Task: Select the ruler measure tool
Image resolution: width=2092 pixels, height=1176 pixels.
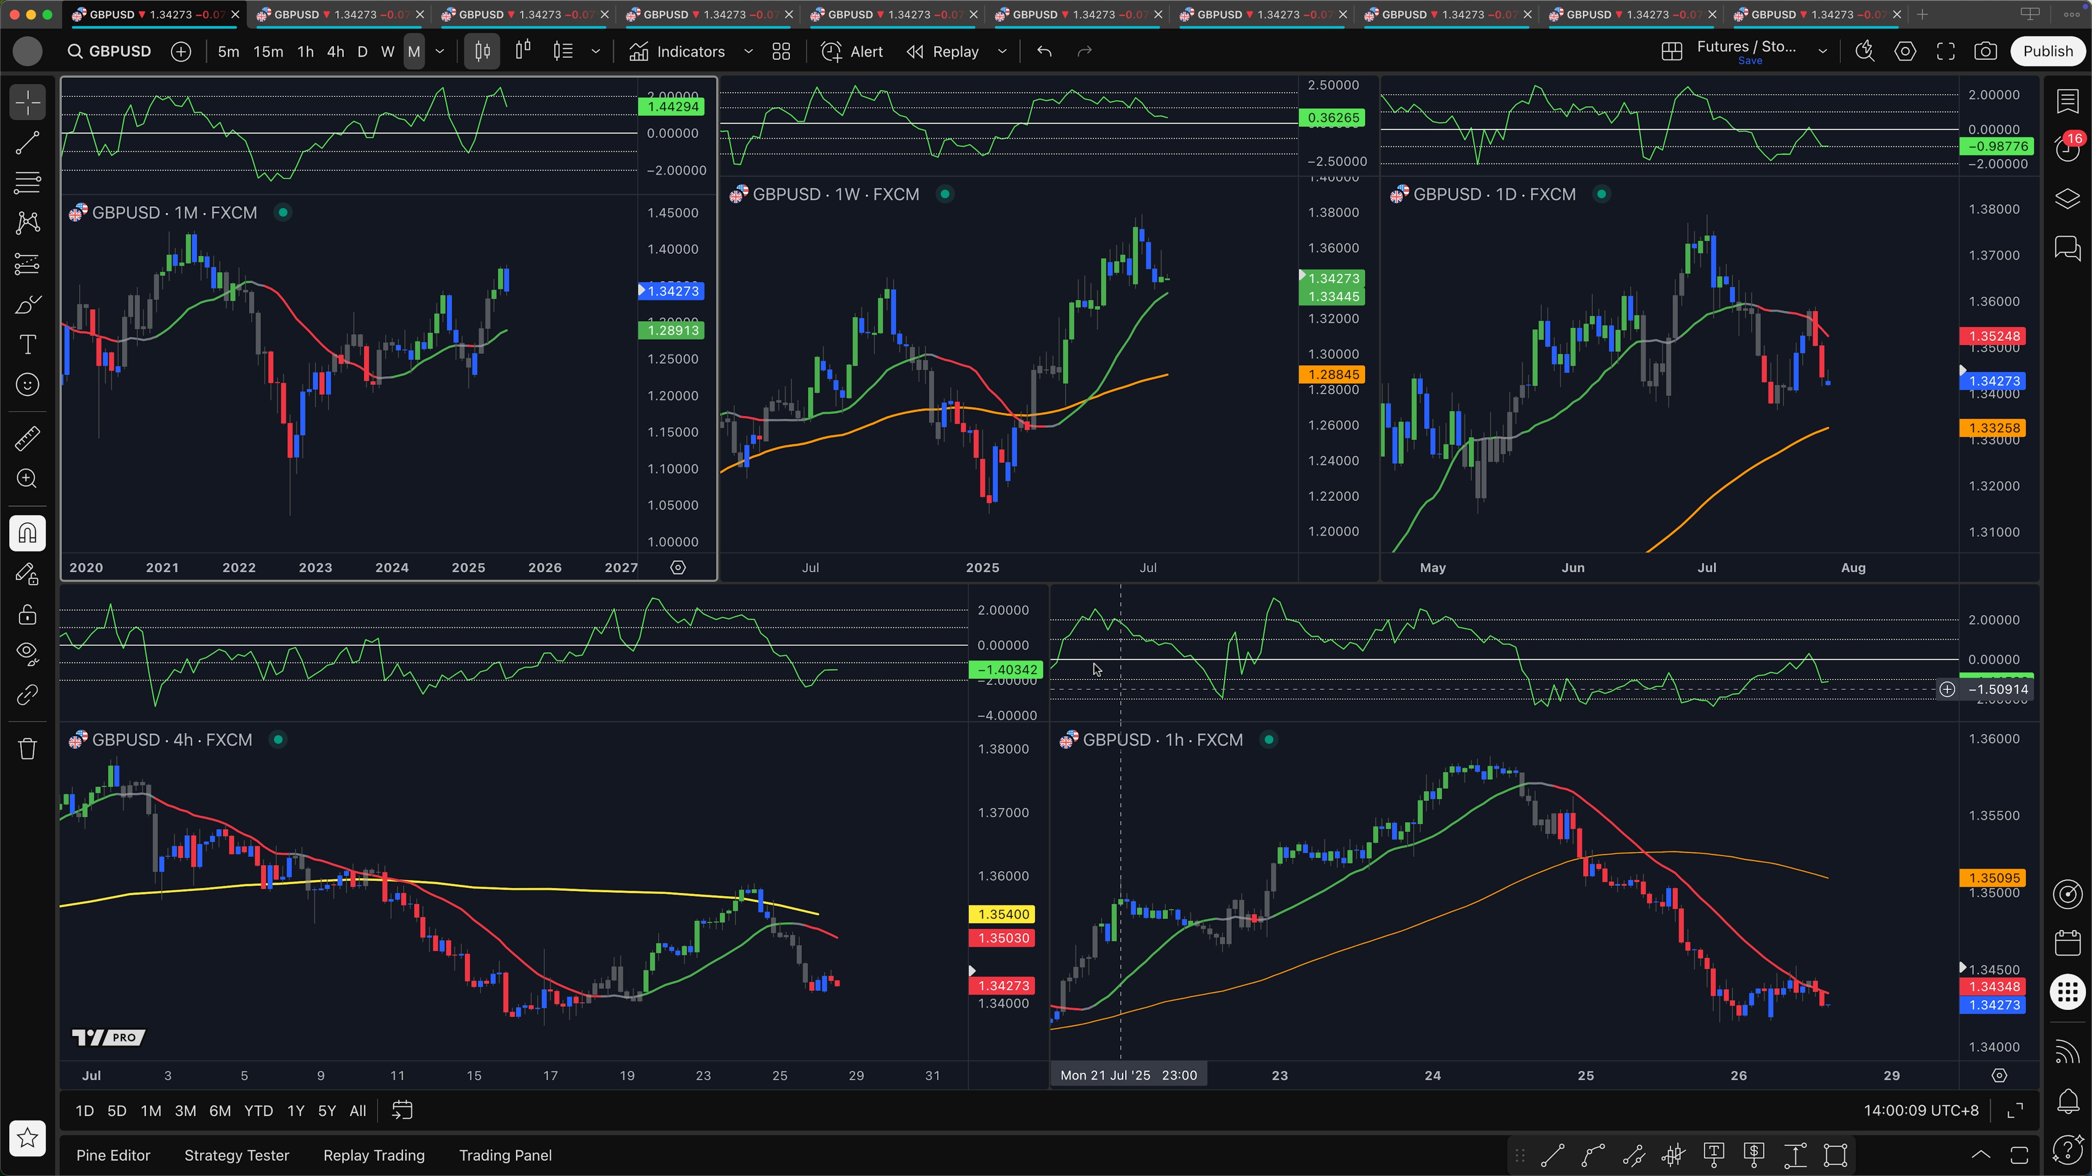Action: (x=28, y=439)
